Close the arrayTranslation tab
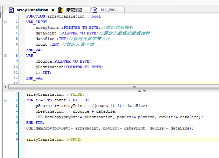The image size is (219, 158). pyautogui.click(x=53, y=10)
